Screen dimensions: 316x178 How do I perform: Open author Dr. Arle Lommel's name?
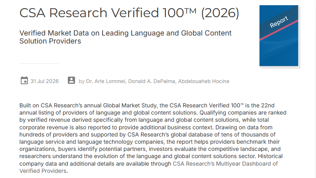click(x=106, y=81)
